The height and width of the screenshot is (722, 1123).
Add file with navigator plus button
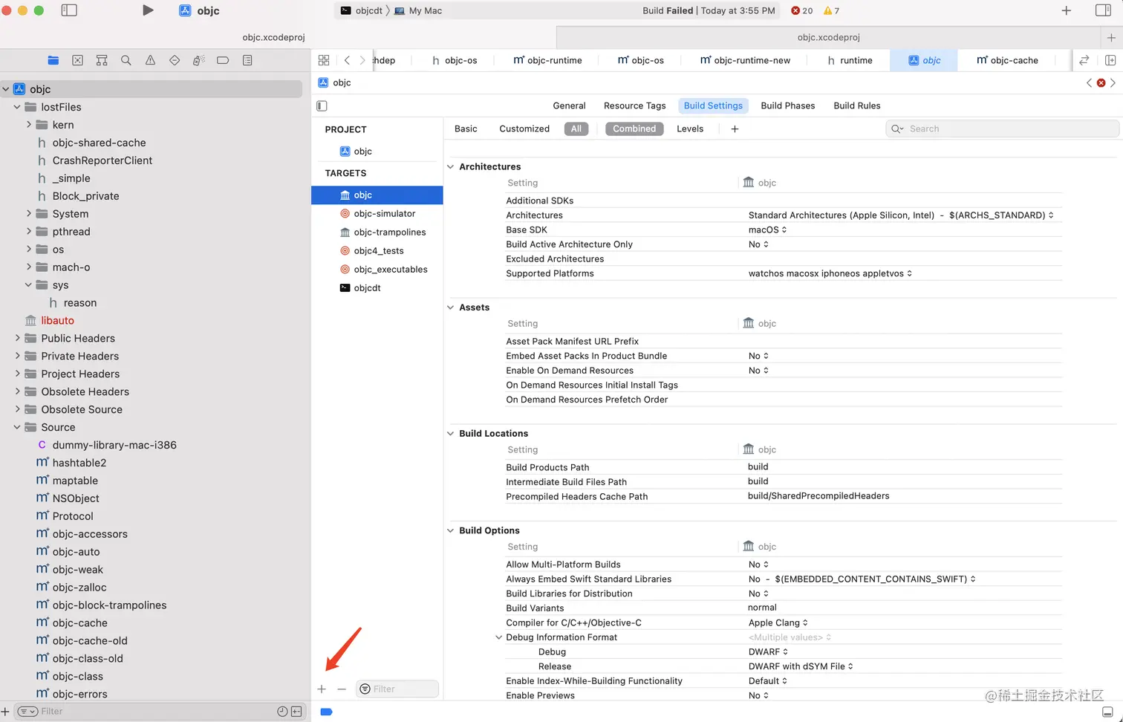[x=6, y=712]
